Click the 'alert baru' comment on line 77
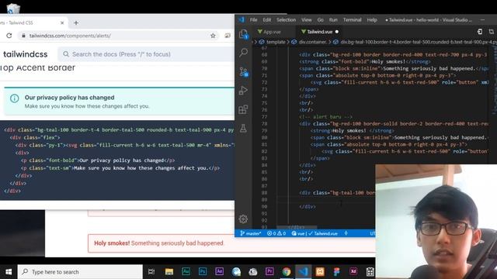497x279 pixels. (326, 117)
